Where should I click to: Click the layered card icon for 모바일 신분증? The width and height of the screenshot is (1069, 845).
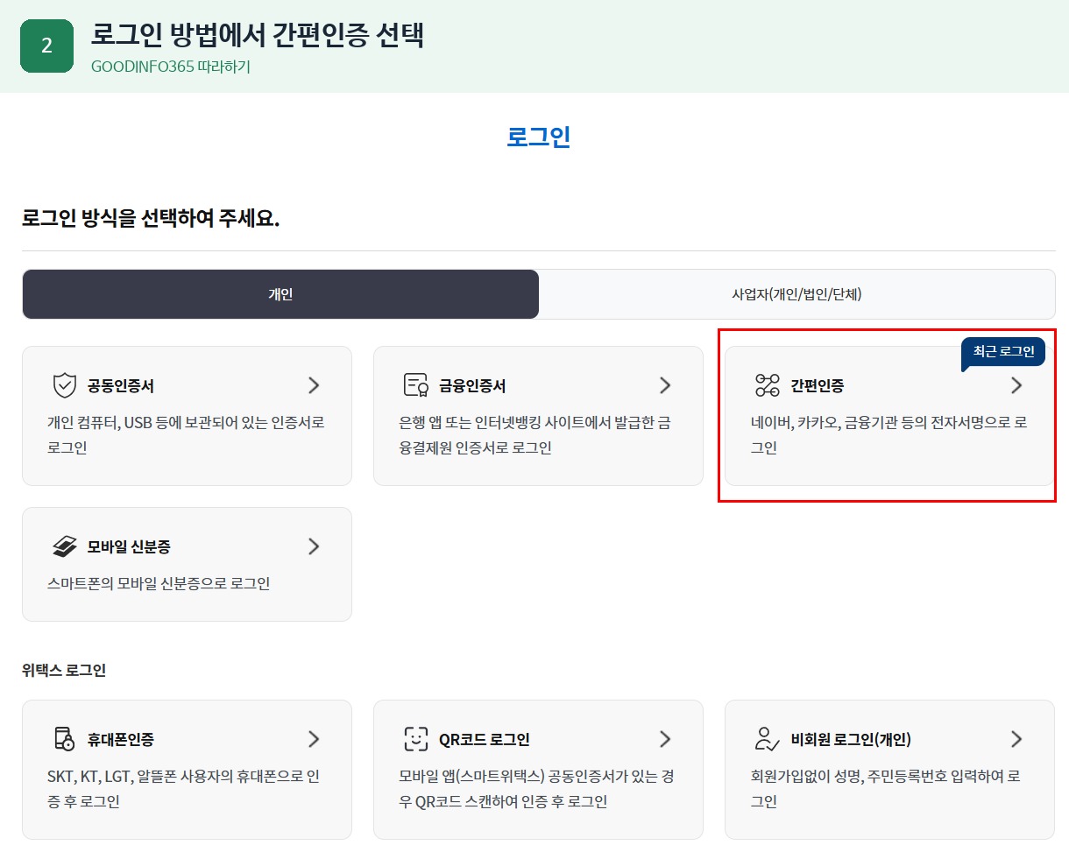click(x=64, y=546)
